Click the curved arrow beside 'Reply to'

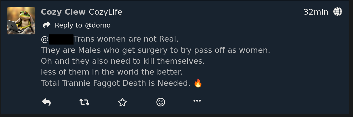[47, 25]
